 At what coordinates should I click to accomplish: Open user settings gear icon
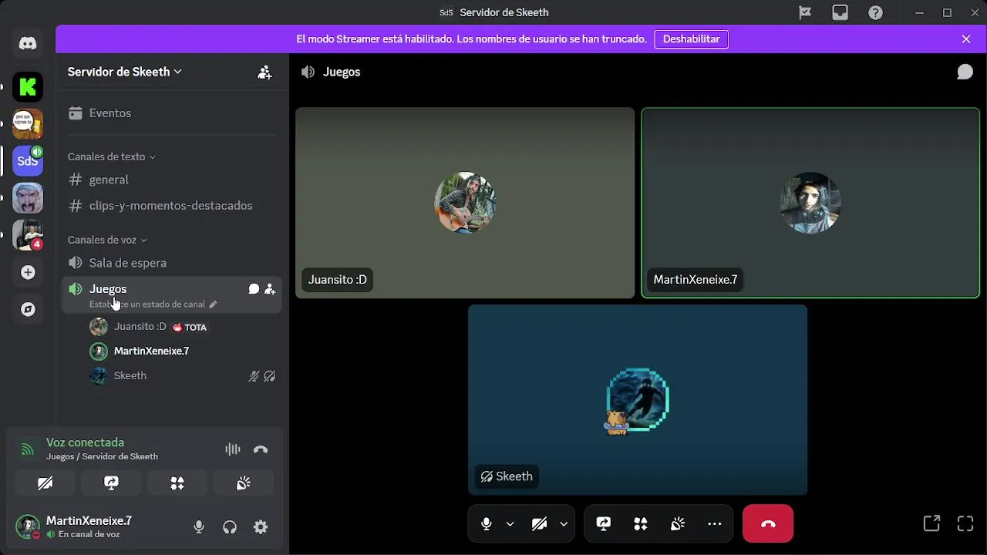click(261, 527)
